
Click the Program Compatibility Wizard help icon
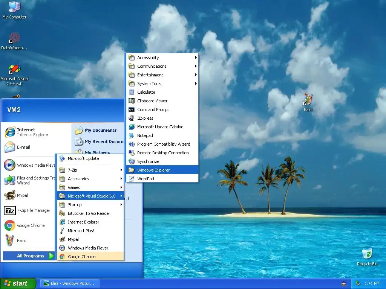coord(132,144)
